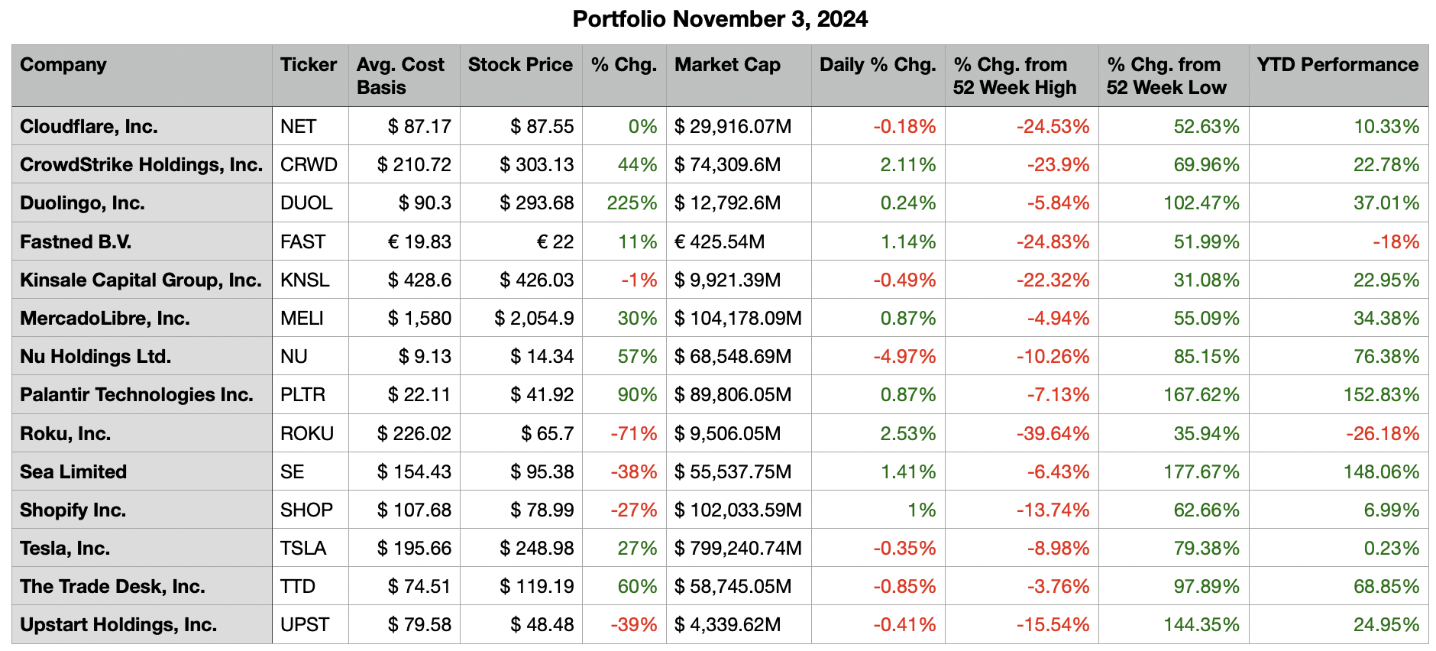Select Duolingo's 225% change cell
Screen dimensions: 1436x651
pos(632,203)
